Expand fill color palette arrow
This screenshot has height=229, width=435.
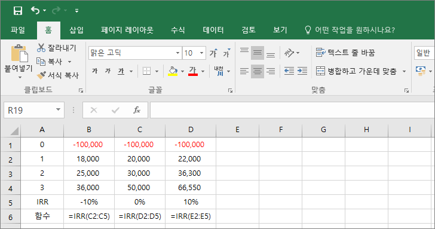point(183,71)
